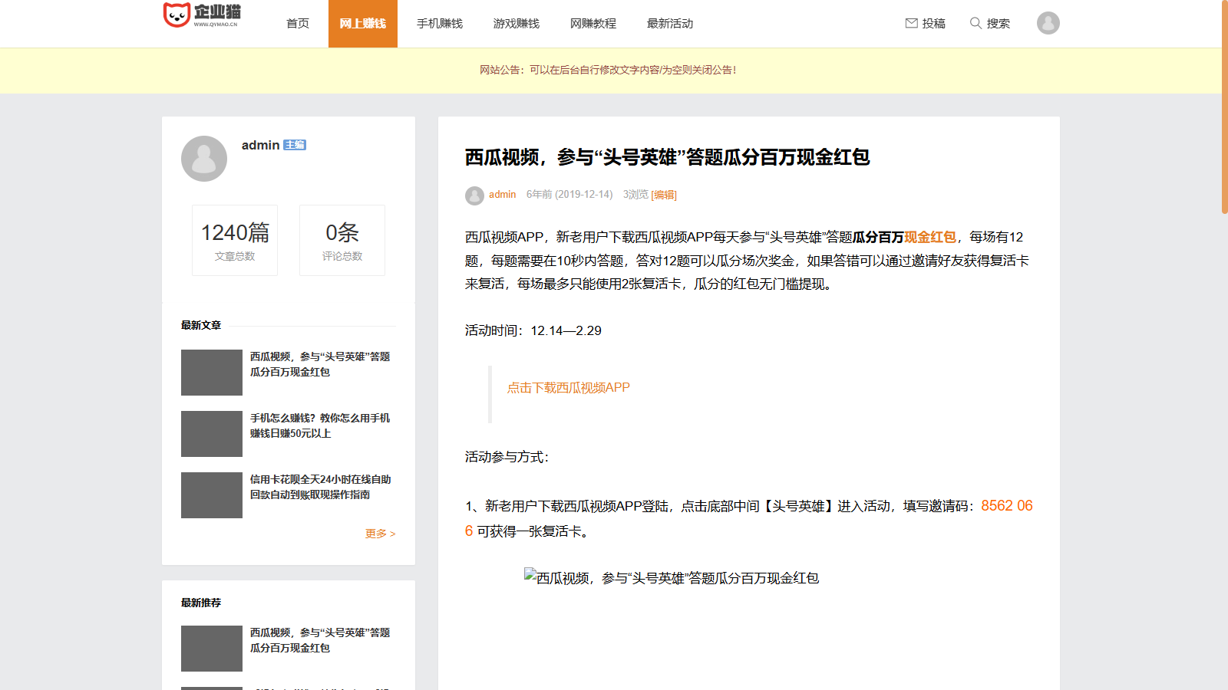1228x690 pixels.
Task: Click the 主编 badge beside admin
Action: tap(295, 145)
